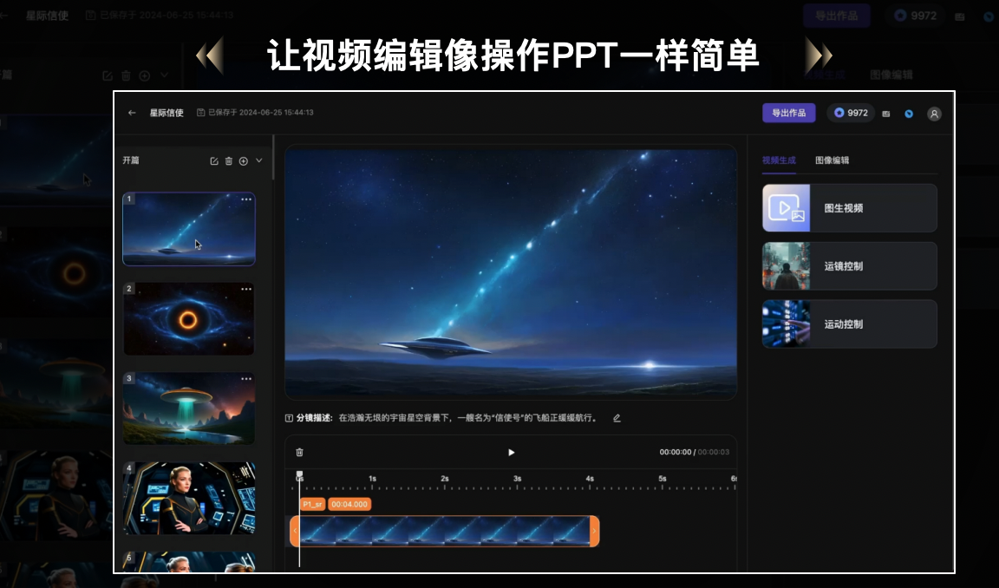The height and width of the screenshot is (588, 999).
Task: Click the user profile avatar icon
Action: click(x=934, y=113)
